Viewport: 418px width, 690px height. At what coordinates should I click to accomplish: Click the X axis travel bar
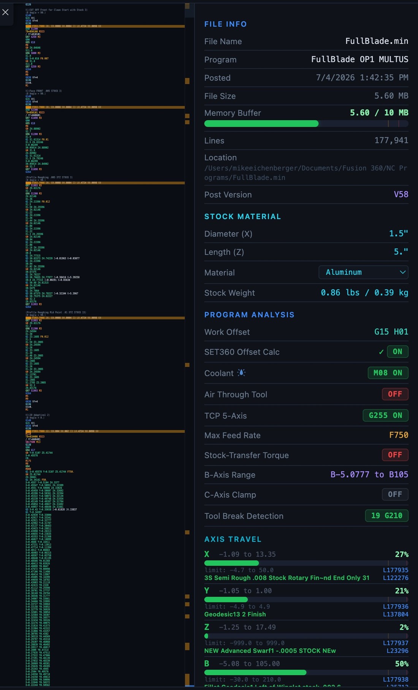pos(306,563)
